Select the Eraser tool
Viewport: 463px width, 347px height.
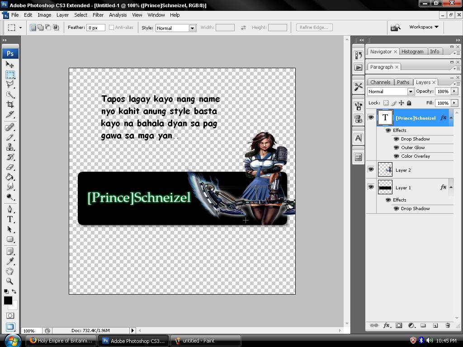10,167
